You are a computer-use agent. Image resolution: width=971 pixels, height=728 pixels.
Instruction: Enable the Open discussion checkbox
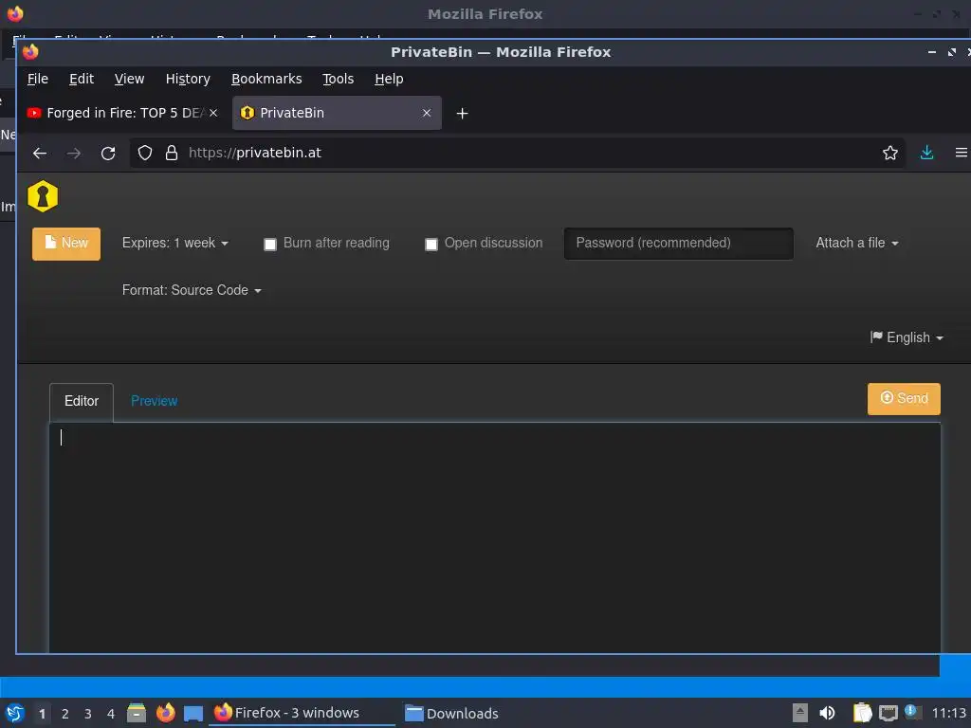pos(431,244)
